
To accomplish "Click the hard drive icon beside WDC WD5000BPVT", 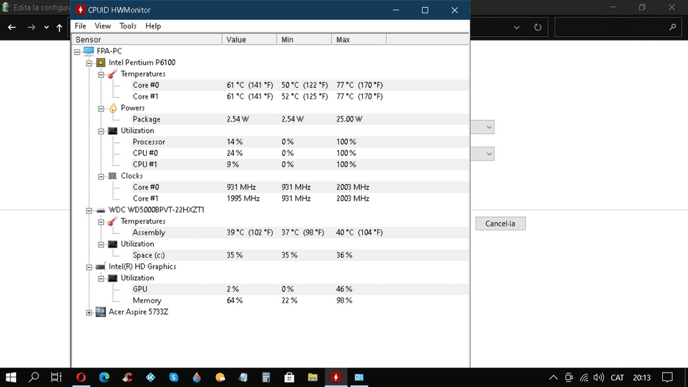I will (x=100, y=210).
